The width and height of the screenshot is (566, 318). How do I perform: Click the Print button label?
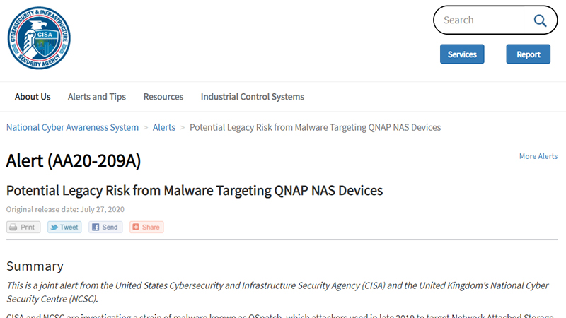[28, 228]
